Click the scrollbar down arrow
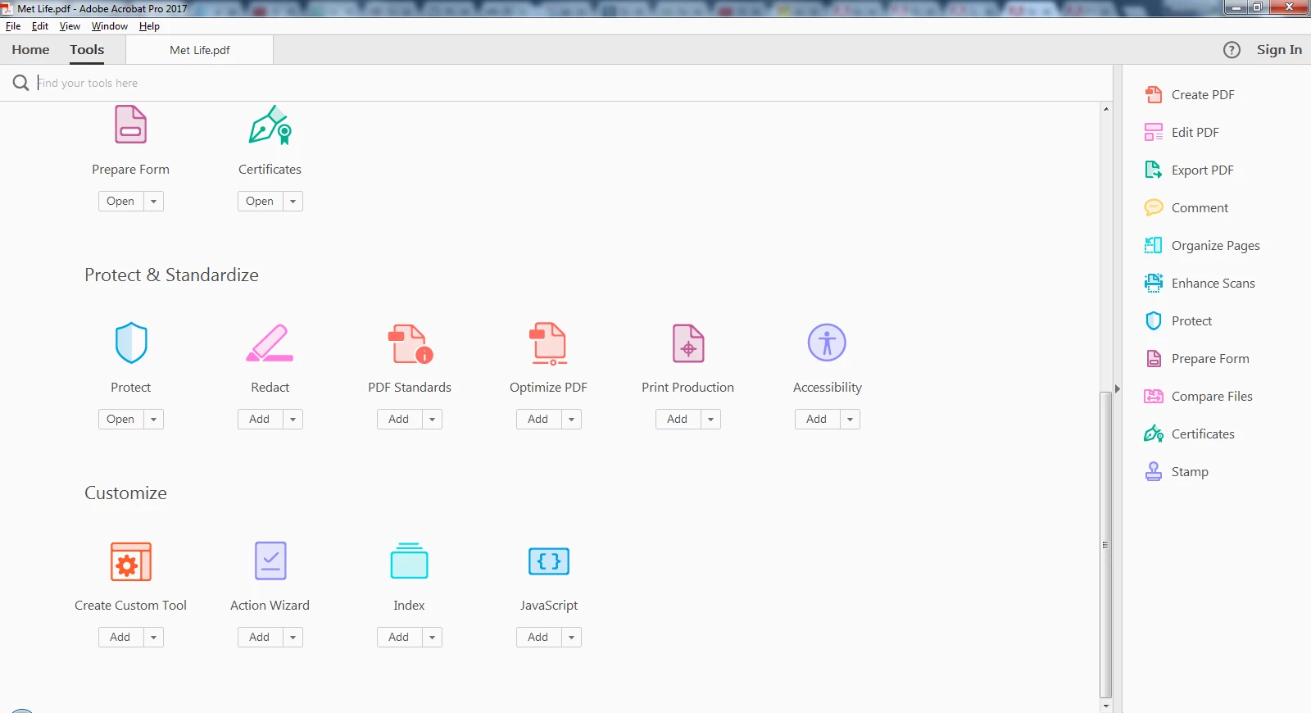 pyautogui.click(x=1106, y=706)
